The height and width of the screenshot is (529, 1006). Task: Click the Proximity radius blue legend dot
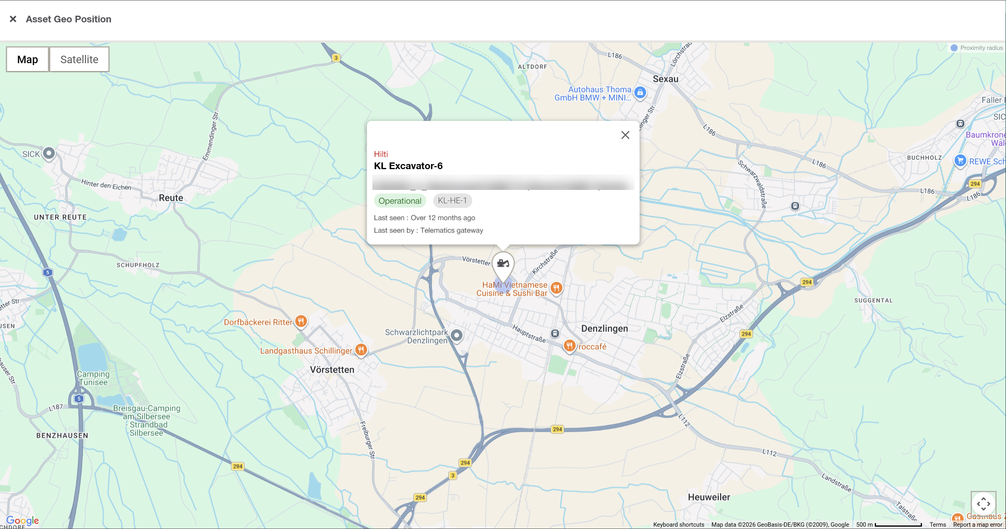pyautogui.click(x=954, y=48)
